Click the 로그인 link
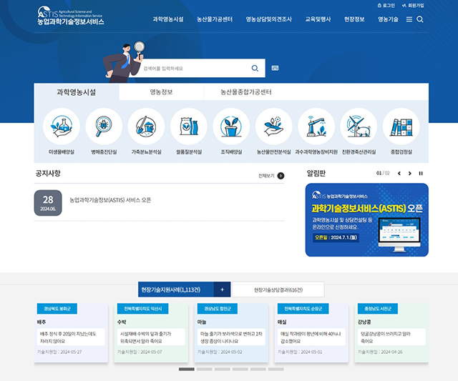Viewport: 458px width, 381px height. 386,6
